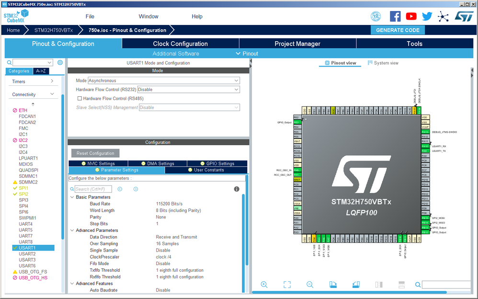The width and height of the screenshot is (478, 299).
Task: Click the pin search input field
Action: pyautogui.click(x=446, y=285)
